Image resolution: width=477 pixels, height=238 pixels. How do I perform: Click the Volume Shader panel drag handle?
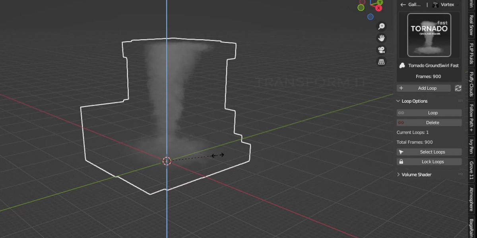click(461, 175)
